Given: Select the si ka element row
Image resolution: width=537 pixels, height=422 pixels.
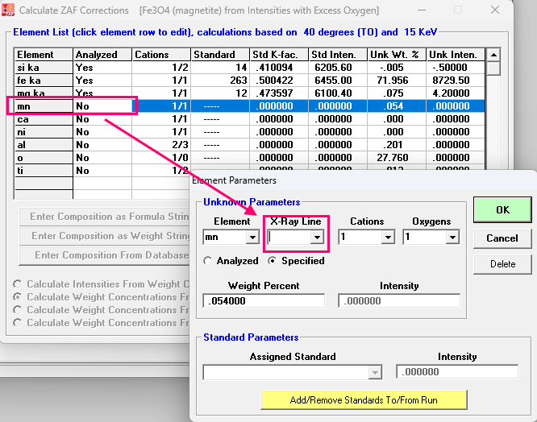Looking at the screenshot, I should point(44,68).
